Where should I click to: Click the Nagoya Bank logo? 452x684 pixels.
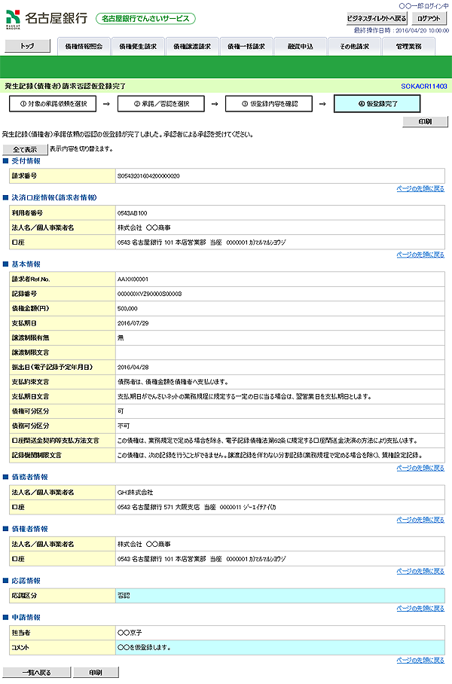[x=47, y=18]
